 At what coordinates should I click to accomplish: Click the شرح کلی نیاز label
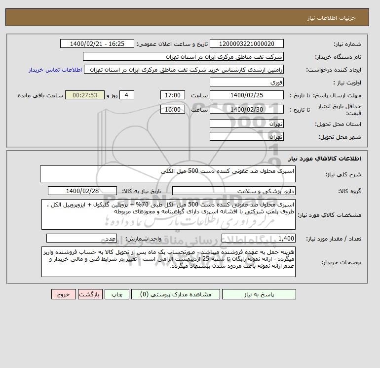click(343, 174)
